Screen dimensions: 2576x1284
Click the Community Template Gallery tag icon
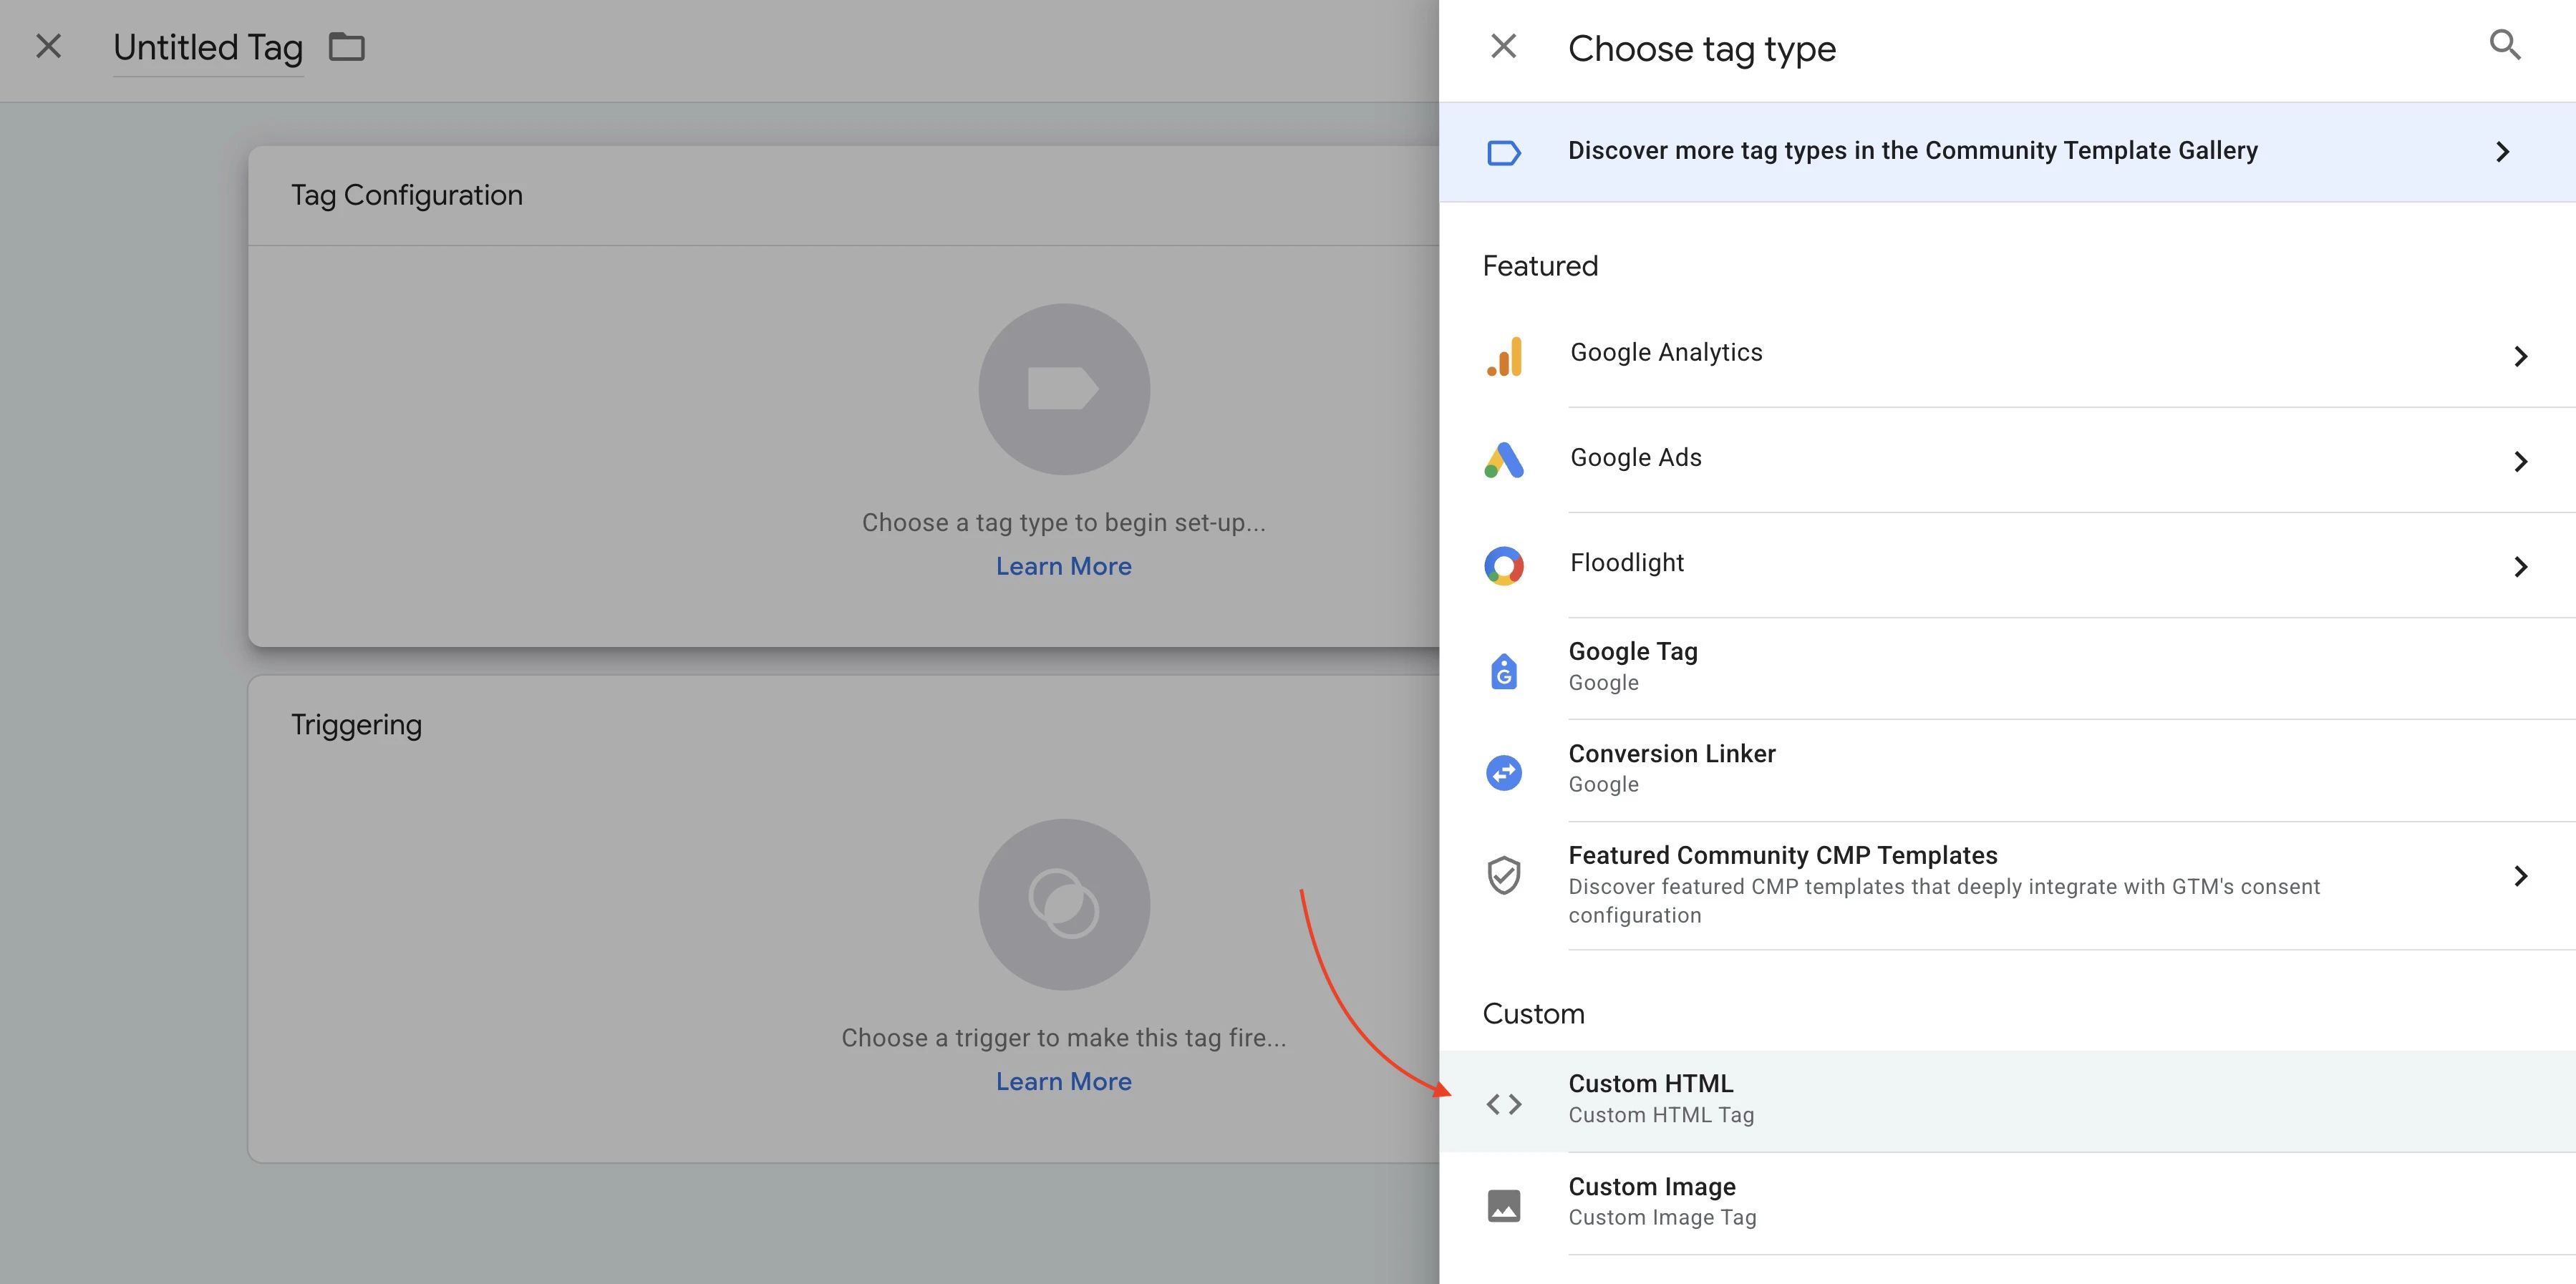point(1504,152)
